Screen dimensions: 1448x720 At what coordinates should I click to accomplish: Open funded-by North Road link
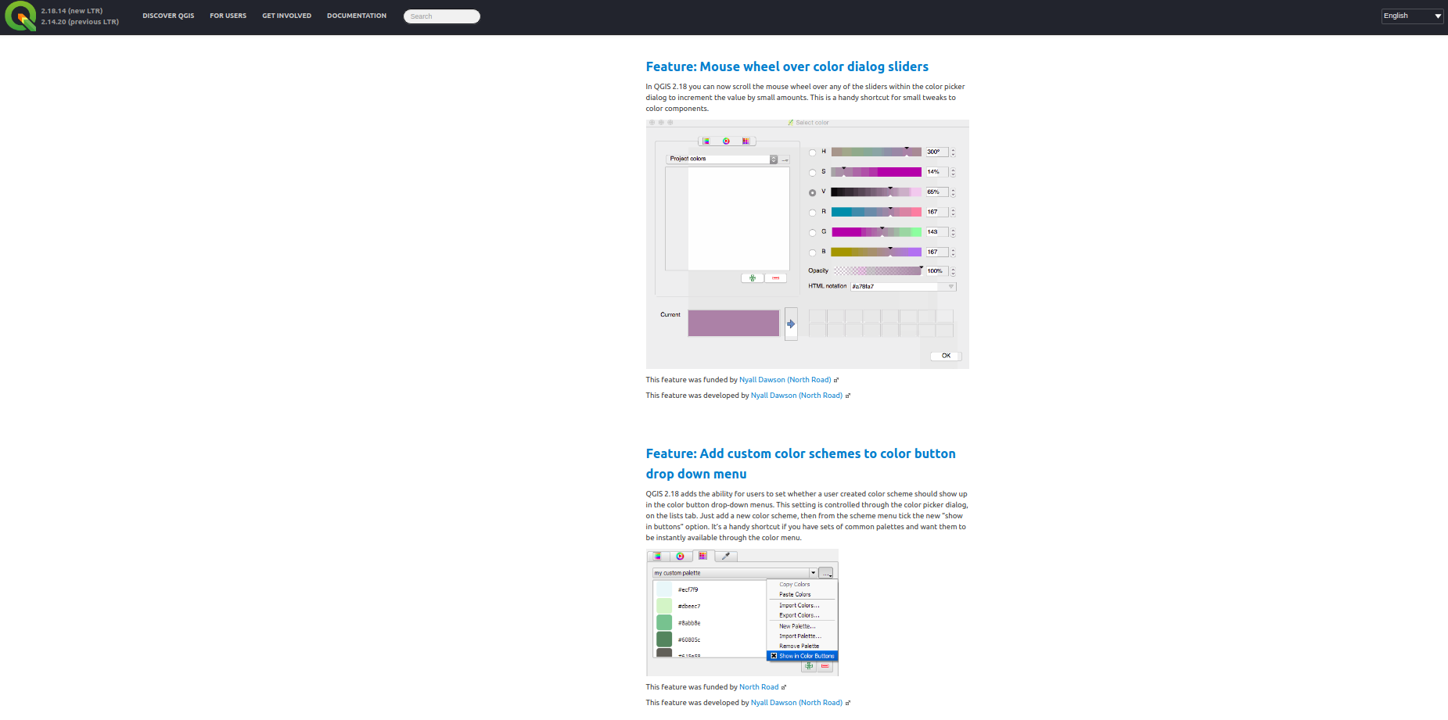click(x=759, y=687)
